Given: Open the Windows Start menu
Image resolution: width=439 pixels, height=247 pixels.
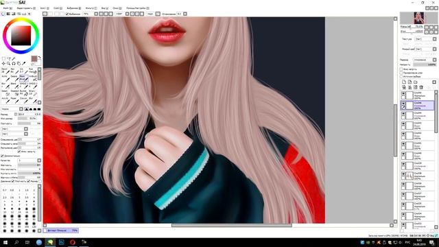Looking at the screenshot, I should [5, 242].
